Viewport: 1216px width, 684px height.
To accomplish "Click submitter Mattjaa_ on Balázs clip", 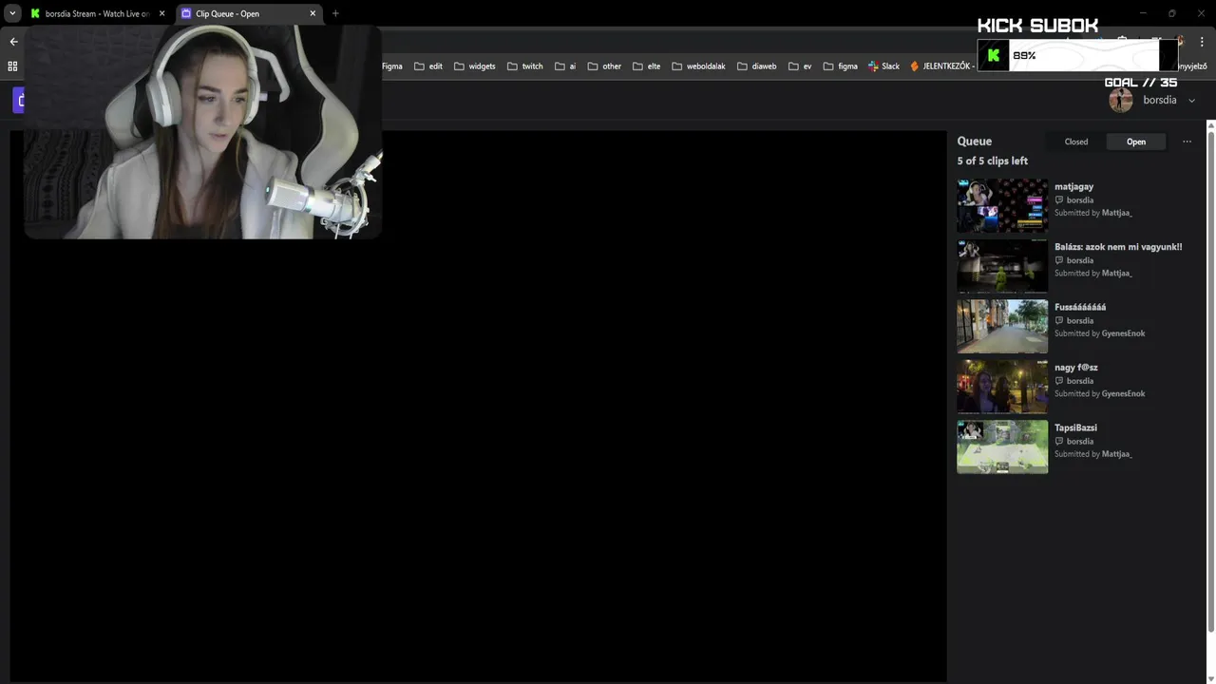I will tap(1116, 274).
